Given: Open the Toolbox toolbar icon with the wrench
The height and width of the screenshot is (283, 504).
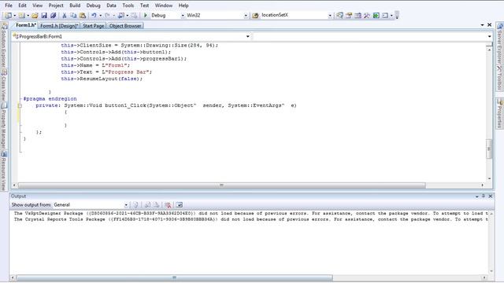Looking at the screenshot, I should pyautogui.click(x=367, y=16).
